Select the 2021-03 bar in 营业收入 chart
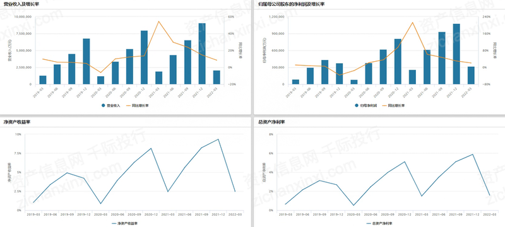 click(x=158, y=78)
